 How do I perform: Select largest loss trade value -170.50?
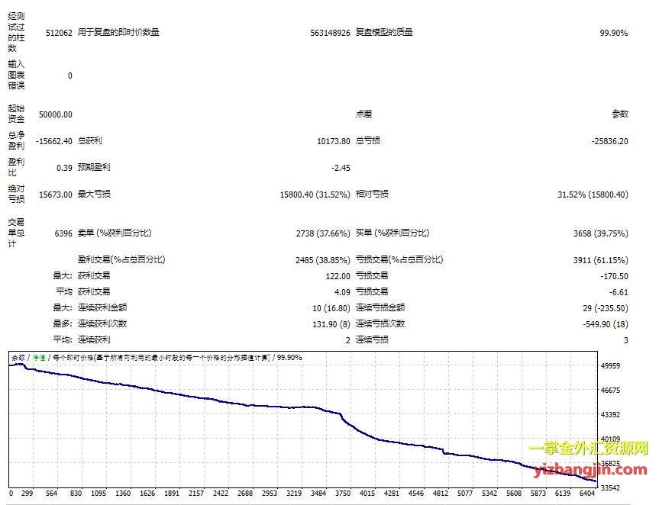tap(614, 276)
